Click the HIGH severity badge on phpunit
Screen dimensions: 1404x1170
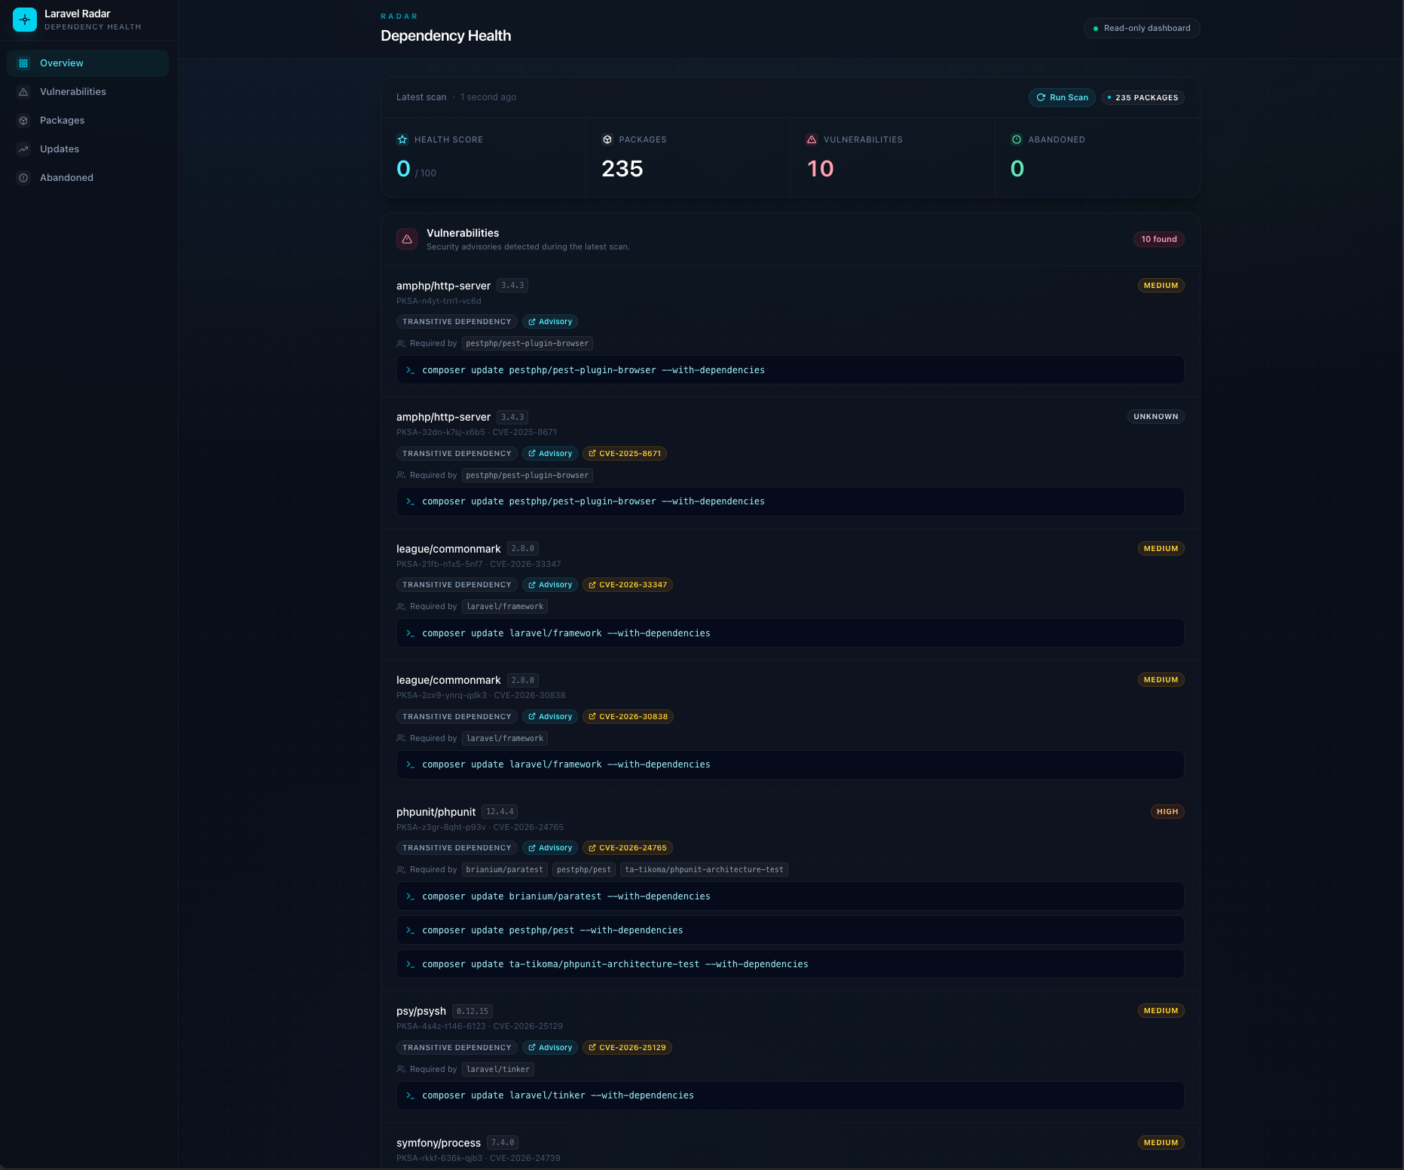(x=1167, y=812)
